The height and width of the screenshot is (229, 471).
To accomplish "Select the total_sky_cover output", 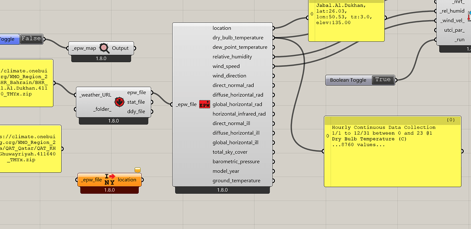I will point(230,152).
